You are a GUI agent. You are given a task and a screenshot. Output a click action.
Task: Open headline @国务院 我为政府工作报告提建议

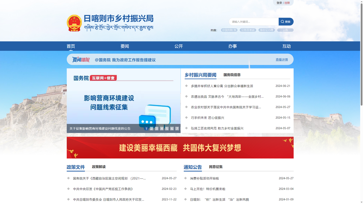[x=125, y=60]
